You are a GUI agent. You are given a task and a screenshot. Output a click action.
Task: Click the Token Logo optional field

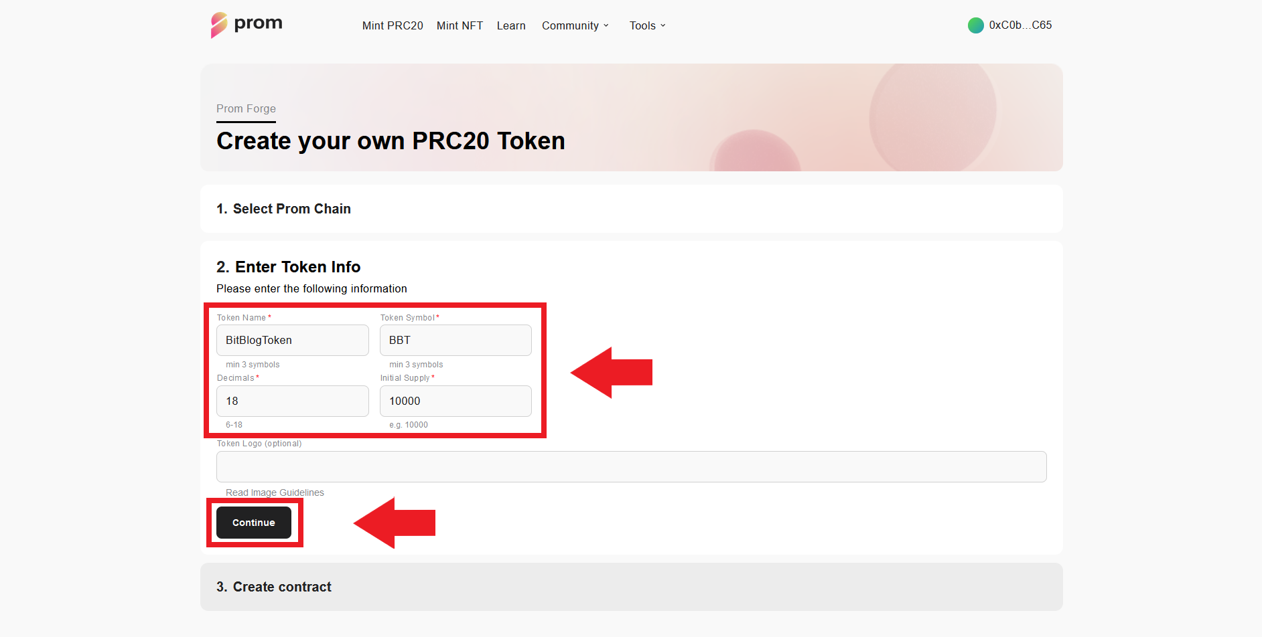click(631, 466)
